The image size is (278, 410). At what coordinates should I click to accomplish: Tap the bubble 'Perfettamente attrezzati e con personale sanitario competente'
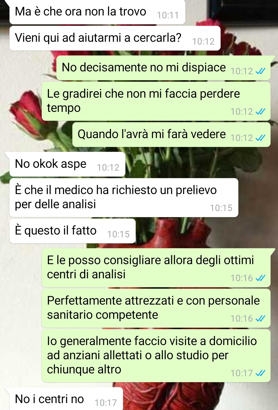coord(156,308)
